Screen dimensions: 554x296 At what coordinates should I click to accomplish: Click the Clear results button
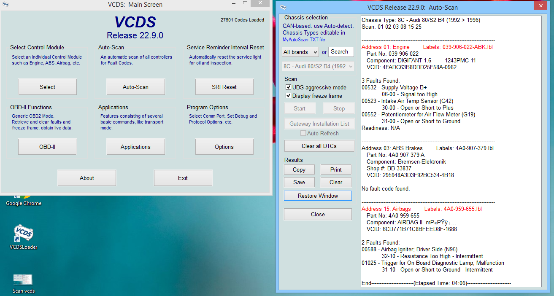click(336, 182)
